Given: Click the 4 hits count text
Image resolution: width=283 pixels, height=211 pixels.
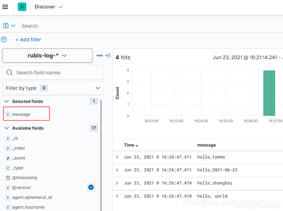Looking at the screenshot, I should (x=123, y=57).
